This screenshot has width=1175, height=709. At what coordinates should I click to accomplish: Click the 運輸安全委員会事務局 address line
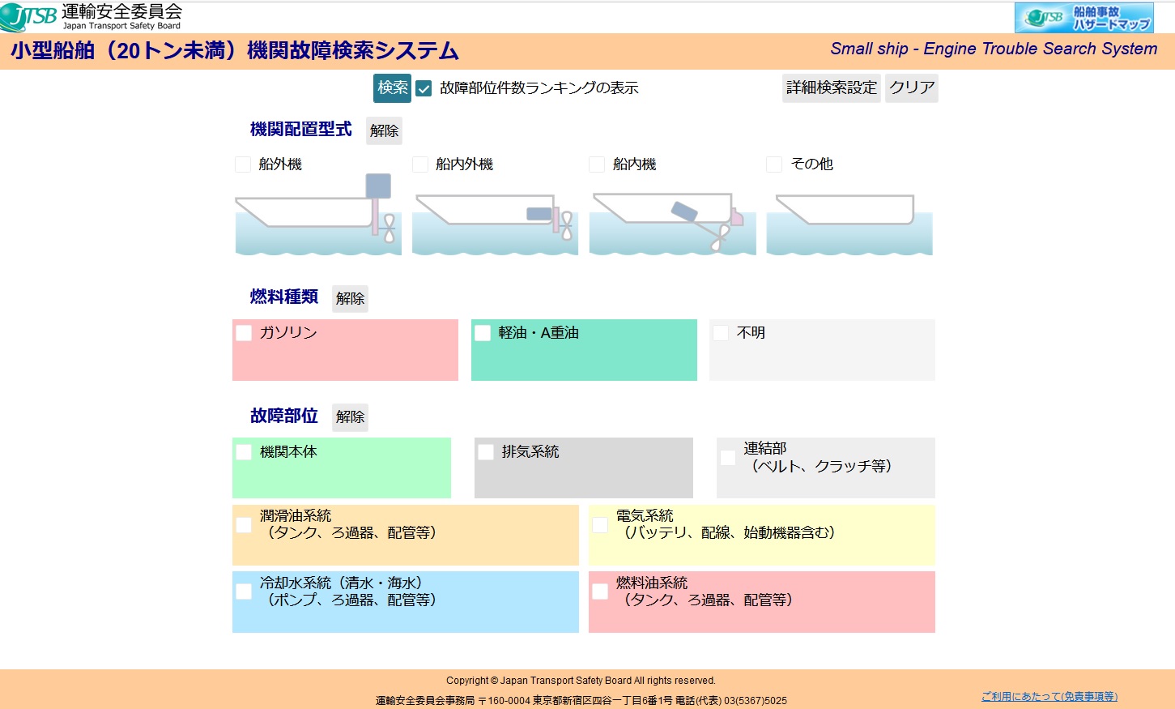click(581, 701)
